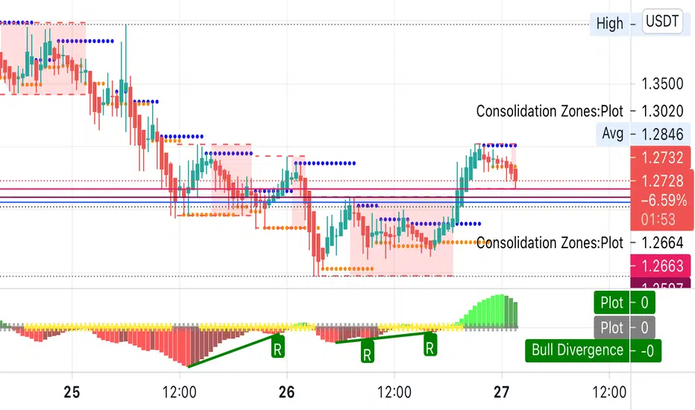Click the 12:00 label after 26
The height and width of the screenshot is (410, 695).
(394, 392)
